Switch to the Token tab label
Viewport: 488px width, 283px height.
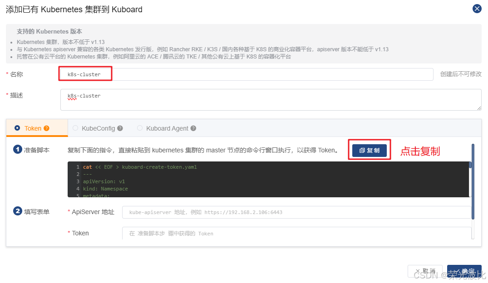click(33, 128)
